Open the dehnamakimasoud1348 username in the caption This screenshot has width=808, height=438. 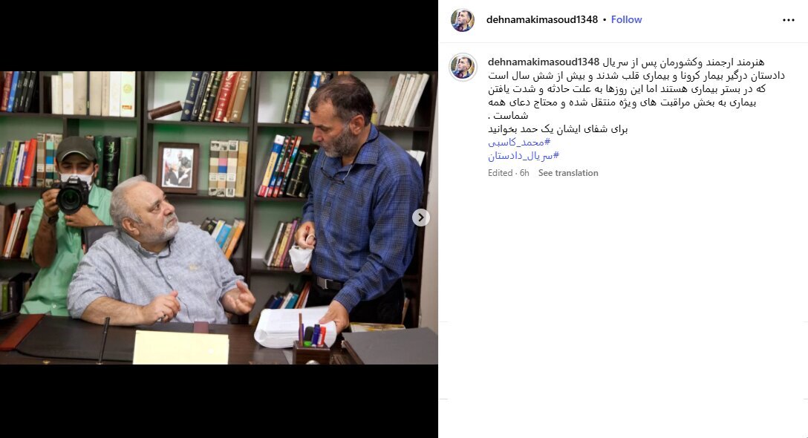(544, 62)
